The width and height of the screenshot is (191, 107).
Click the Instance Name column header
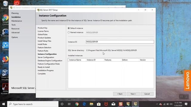point(77,60)
